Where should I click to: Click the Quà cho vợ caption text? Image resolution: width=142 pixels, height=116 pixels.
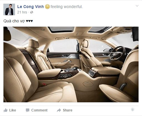[14, 21]
